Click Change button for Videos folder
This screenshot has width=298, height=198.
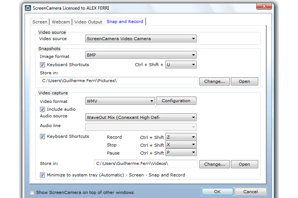pos(215,164)
